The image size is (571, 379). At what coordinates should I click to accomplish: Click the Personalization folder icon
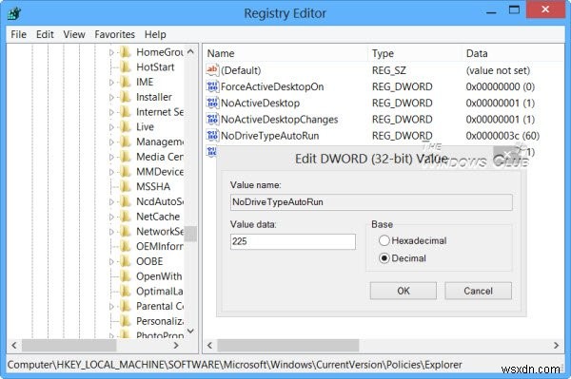point(126,321)
